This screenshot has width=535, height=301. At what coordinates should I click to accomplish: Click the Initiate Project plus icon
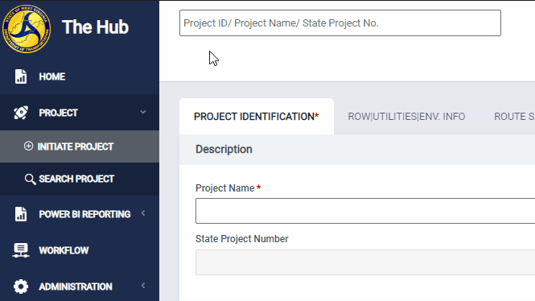click(29, 146)
